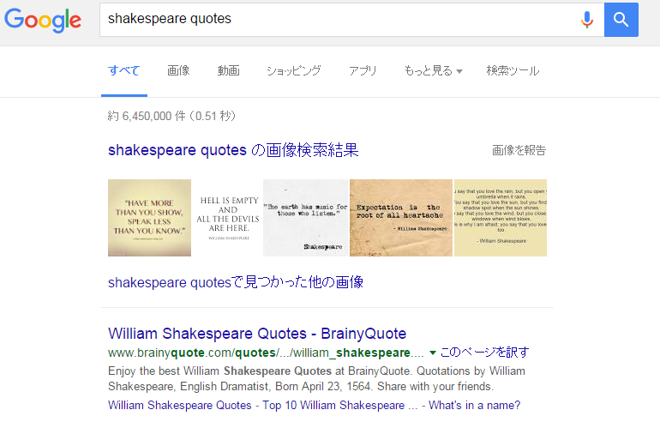Open the 'earth has music' quote image
Screen dimensions: 660x422
pyautogui.click(x=306, y=218)
